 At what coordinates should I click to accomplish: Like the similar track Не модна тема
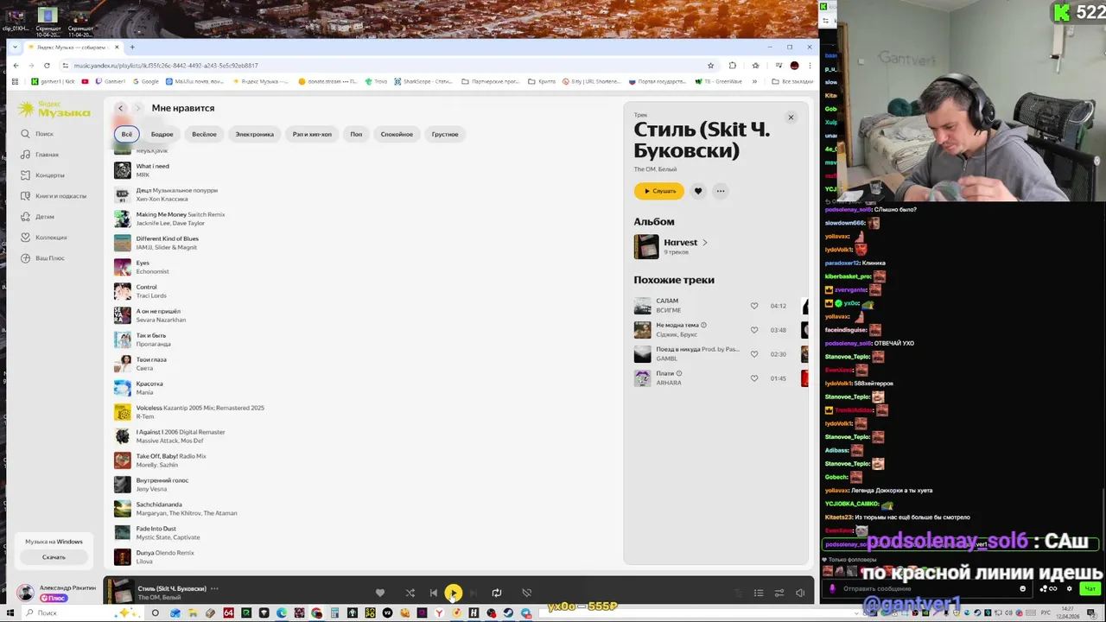[x=753, y=330]
